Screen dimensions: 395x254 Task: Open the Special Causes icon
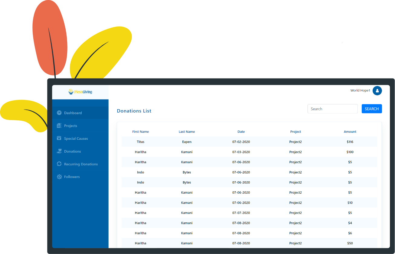[59, 138]
